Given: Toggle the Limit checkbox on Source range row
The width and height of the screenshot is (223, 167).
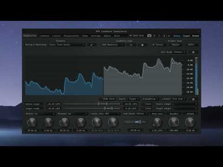Looking at the screenshot, I should pyautogui.click(x=146, y=104).
